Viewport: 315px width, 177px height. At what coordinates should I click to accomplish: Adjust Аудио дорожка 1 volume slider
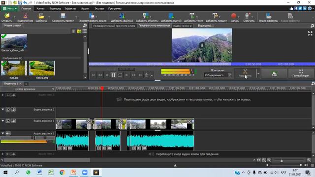17,138
